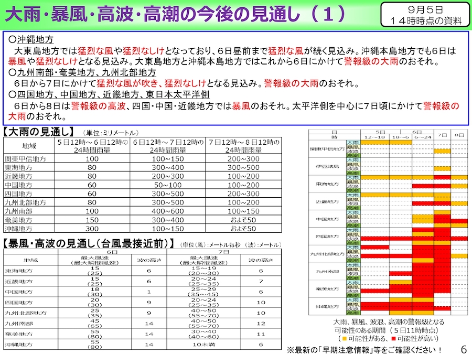Click the wave height 1 in the 中国地方 wind row
472x354 pixels.
pos(149,292)
